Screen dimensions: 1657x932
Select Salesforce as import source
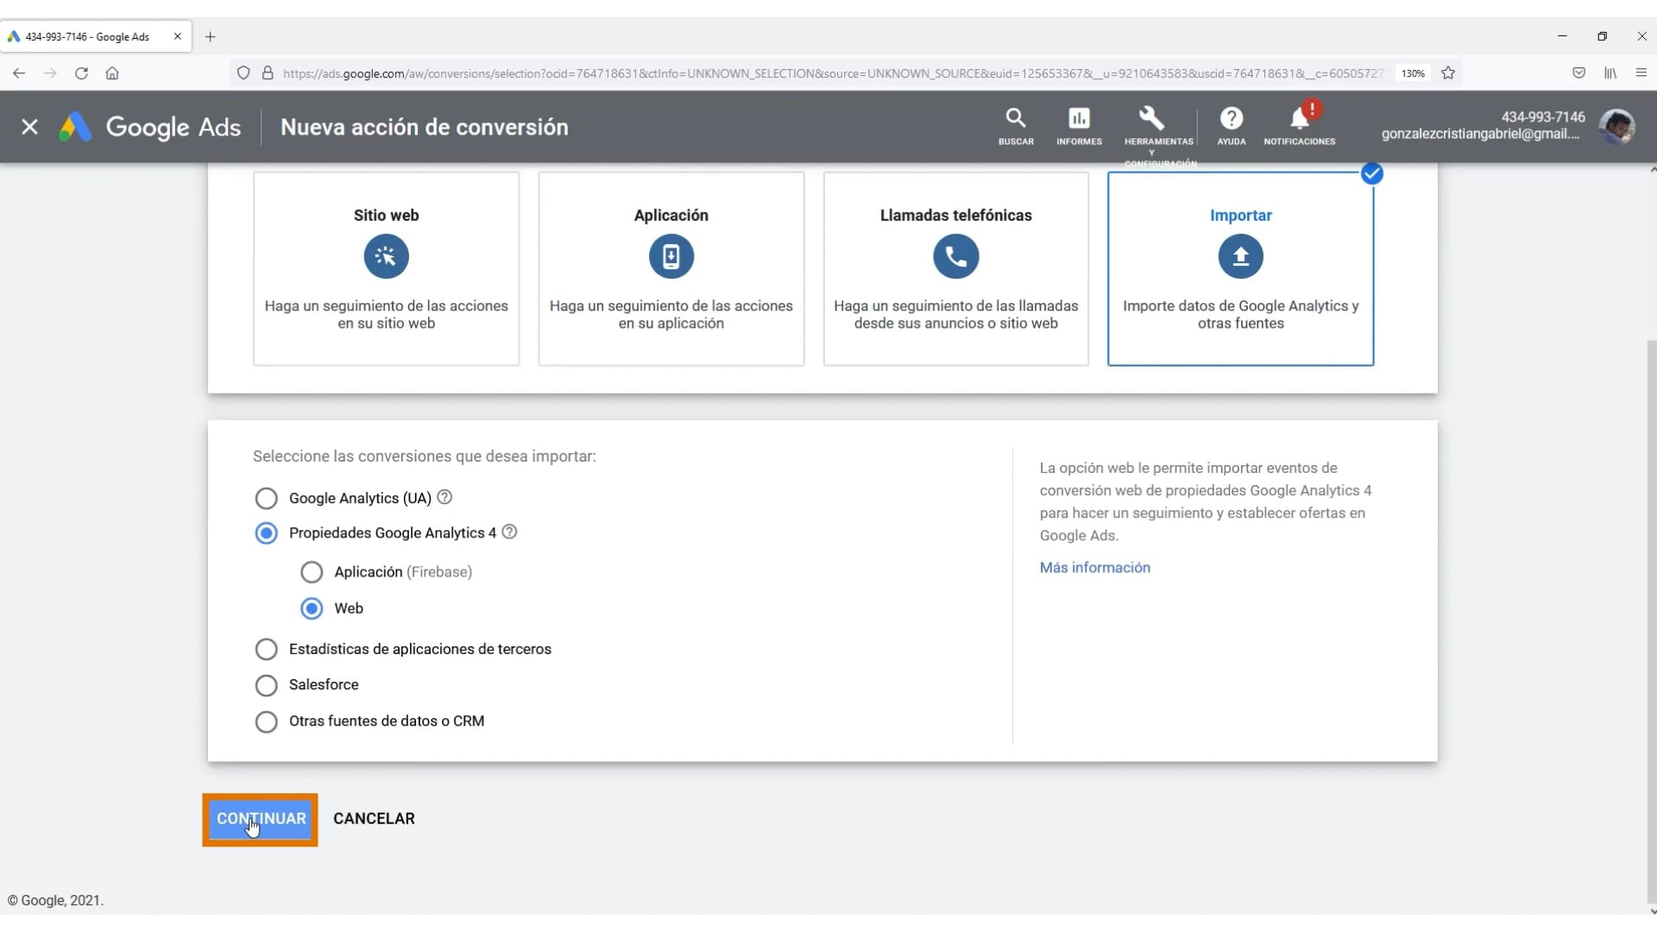coord(266,684)
